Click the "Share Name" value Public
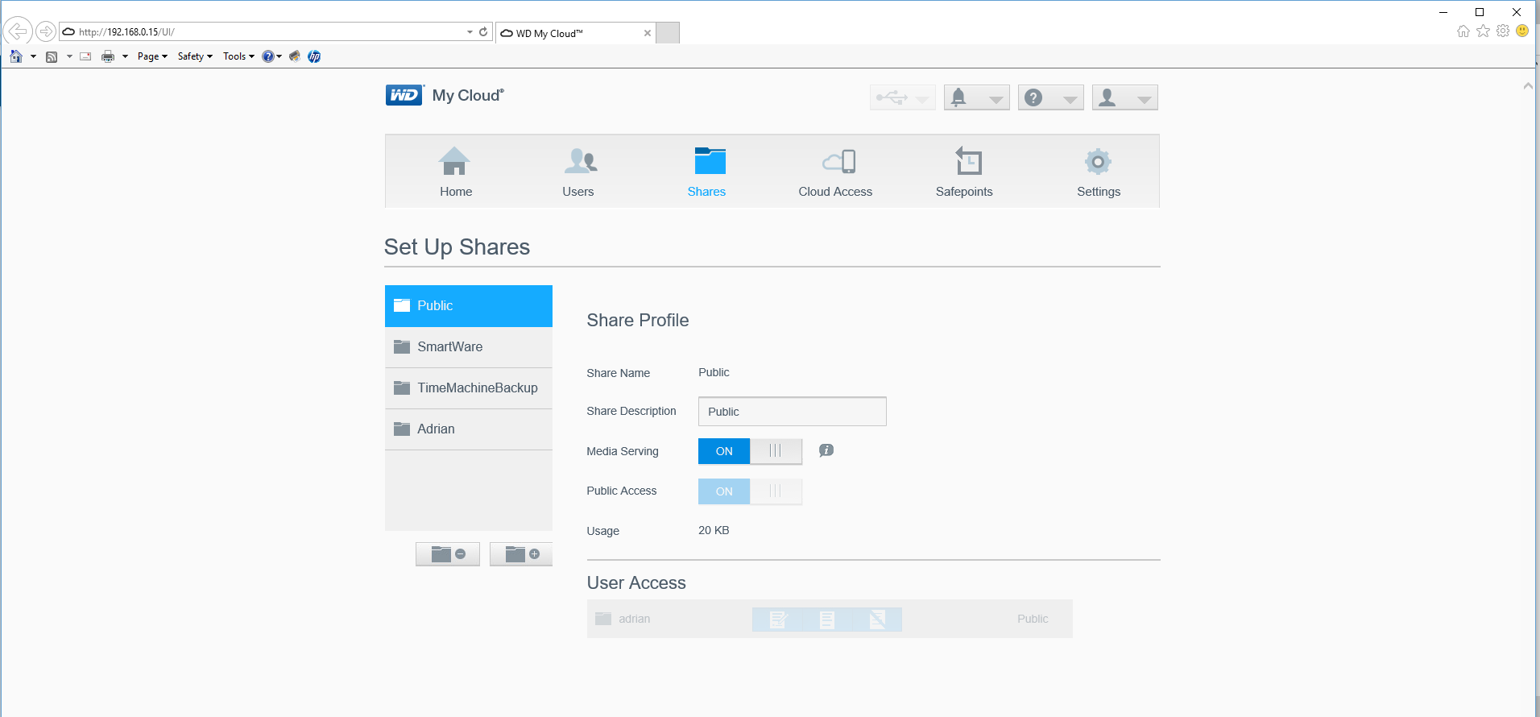The height and width of the screenshot is (717, 1540). 714,372
